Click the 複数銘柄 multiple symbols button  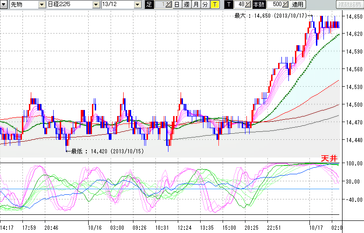349,5
